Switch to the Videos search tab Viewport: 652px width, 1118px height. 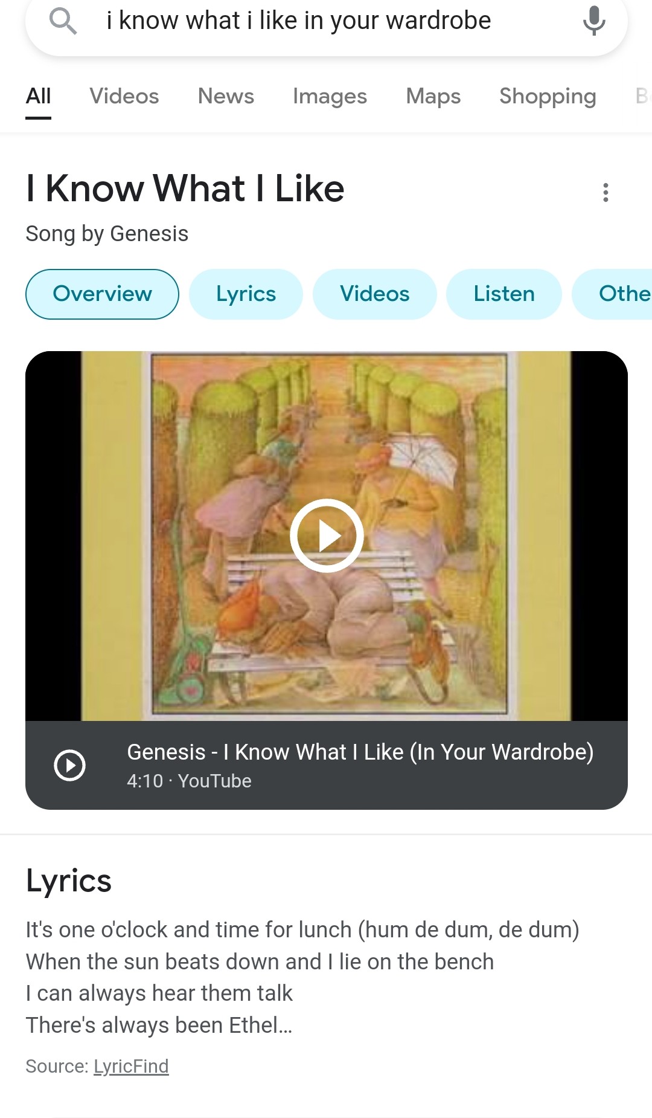tap(124, 96)
